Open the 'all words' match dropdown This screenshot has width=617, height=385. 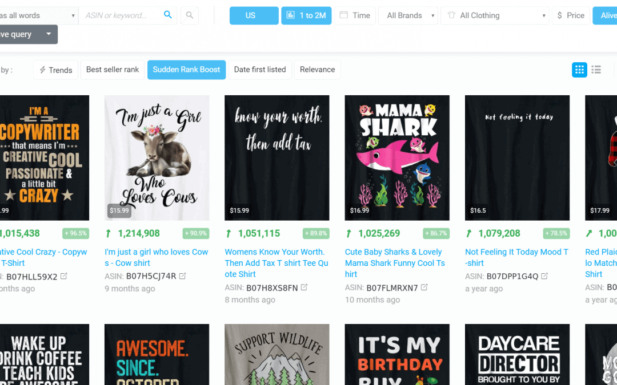(39, 16)
